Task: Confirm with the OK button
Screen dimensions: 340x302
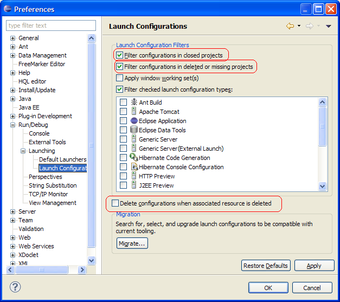Action: (x=268, y=288)
